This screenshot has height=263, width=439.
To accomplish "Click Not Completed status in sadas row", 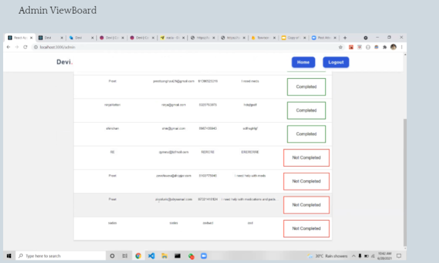I will [306, 228].
